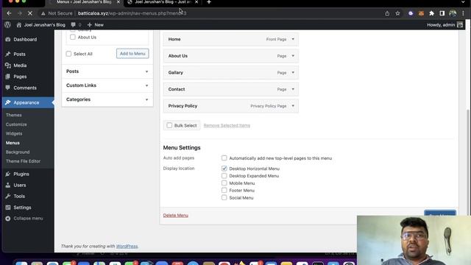The image size is (471, 265).
Task: Select Appearance in sidebar
Action: point(26,102)
